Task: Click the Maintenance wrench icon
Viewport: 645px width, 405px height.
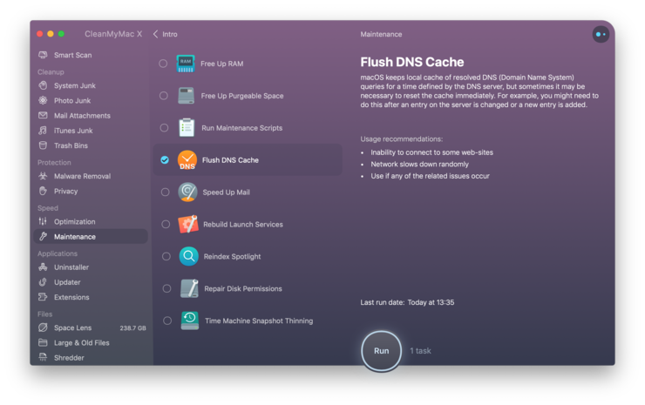Action: coord(43,236)
